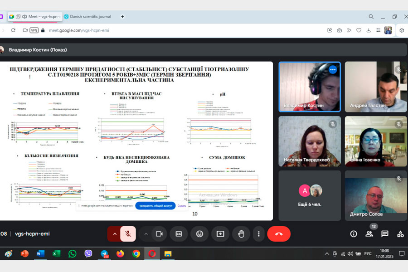Open the emoji reactions panel
The height and width of the screenshot is (272, 408).
(x=199, y=234)
